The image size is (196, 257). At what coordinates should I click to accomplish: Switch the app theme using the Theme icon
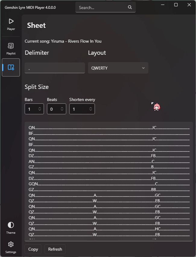point(11,227)
